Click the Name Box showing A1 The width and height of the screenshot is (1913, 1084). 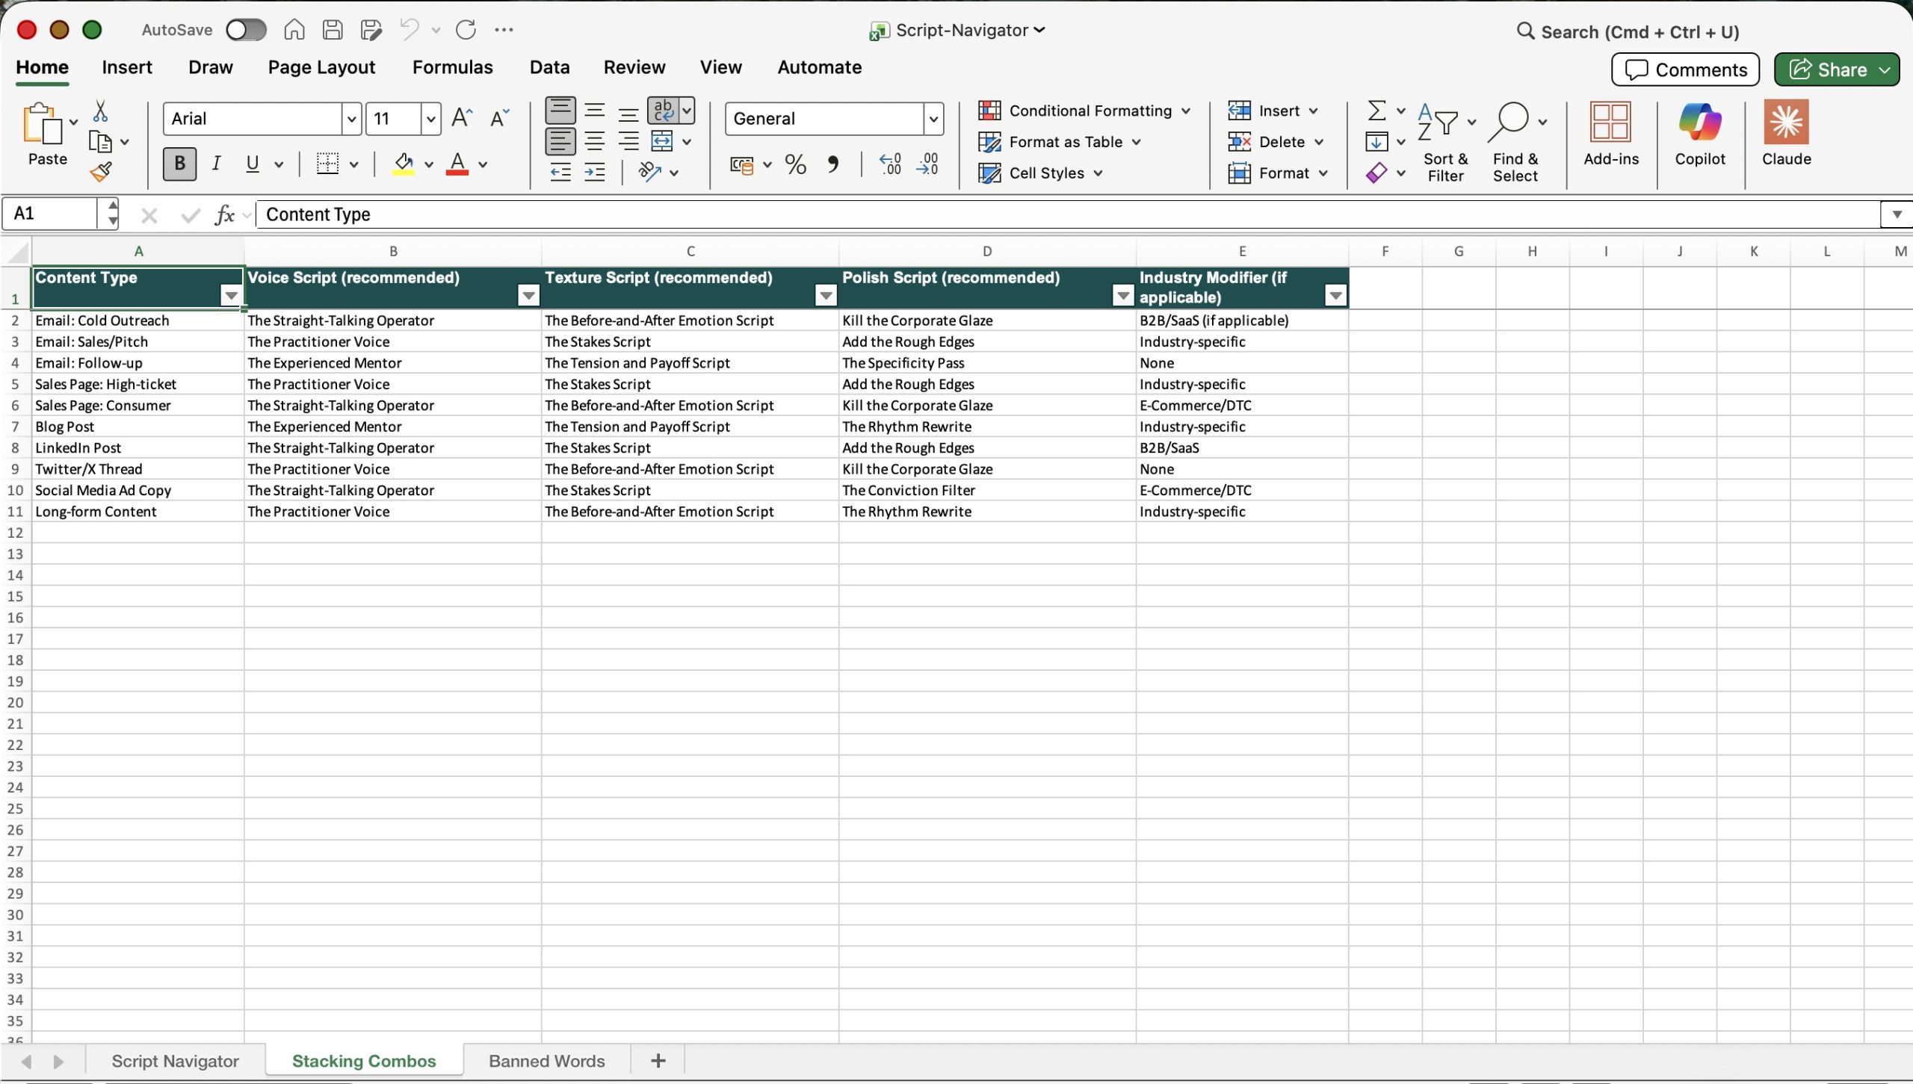(51, 214)
